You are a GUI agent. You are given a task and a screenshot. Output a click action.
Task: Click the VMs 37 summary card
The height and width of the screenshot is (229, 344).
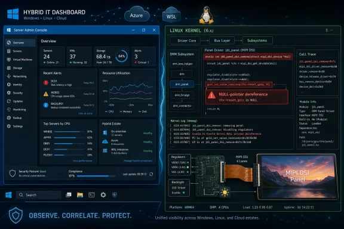pyautogui.click(x=79, y=56)
